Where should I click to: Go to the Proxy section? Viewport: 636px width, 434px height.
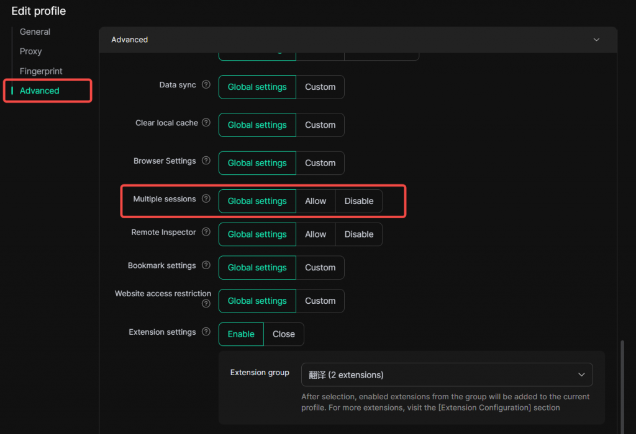click(31, 51)
